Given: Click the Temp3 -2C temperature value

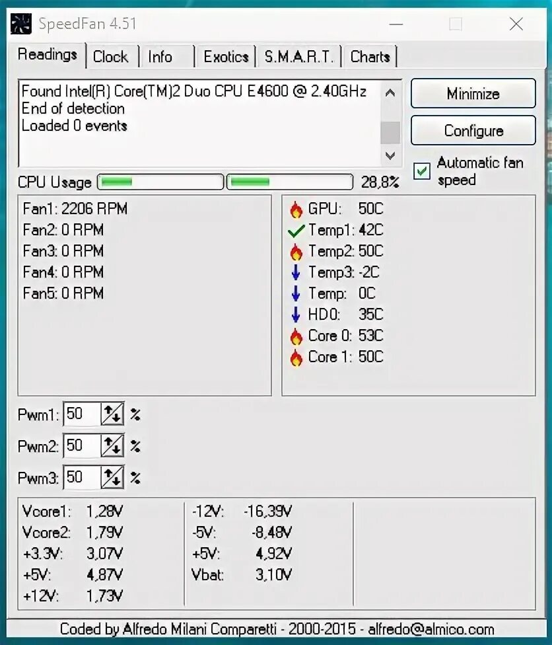Looking at the screenshot, I should click(x=368, y=272).
